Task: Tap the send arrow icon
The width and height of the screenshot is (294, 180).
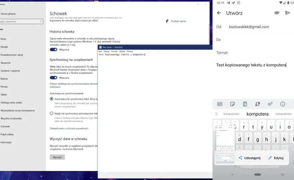Action: coord(287,13)
